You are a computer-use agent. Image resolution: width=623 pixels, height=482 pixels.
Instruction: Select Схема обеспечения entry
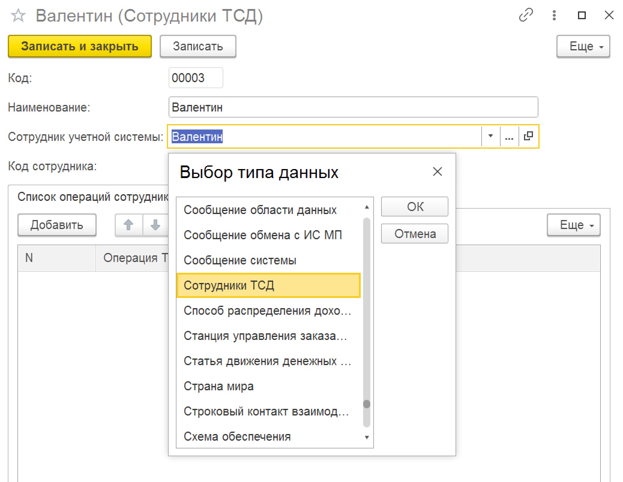[x=269, y=436]
